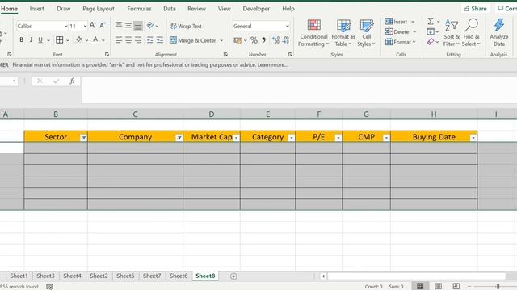Toggle Underline formatting
Viewport: 517px width, 290px height.
(x=40, y=40)
